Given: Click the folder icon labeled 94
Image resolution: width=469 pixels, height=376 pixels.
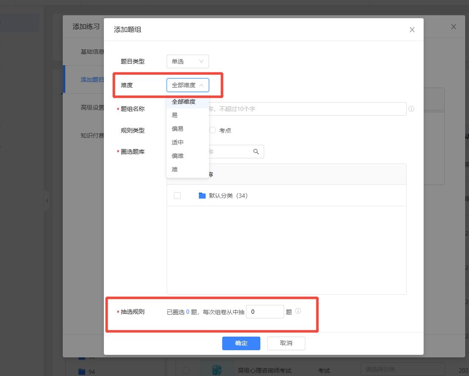Looking at the screenshot, I should pyautogui.click(x=82, y=372).
